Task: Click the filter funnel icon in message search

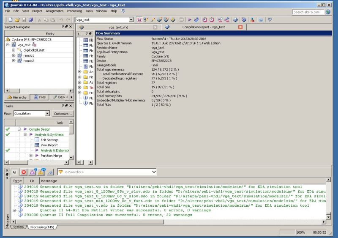Action: (60, 172)
